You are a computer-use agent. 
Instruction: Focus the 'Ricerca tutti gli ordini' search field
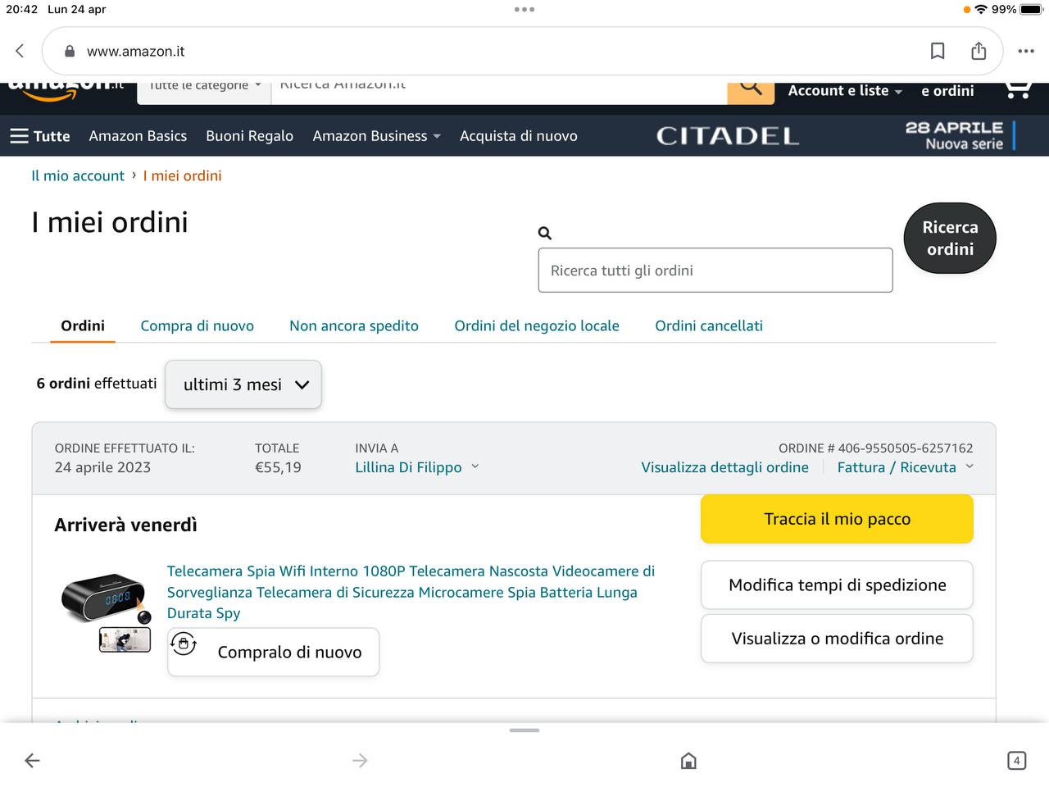715,271
